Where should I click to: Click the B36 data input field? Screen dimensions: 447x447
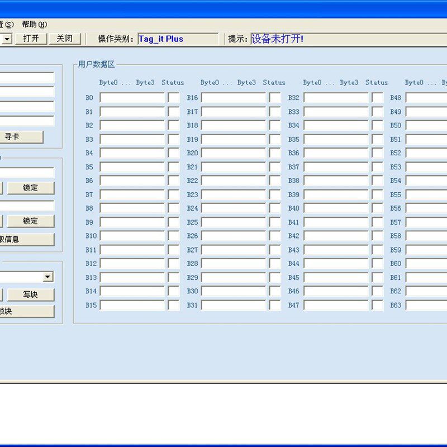pos(336,153)
